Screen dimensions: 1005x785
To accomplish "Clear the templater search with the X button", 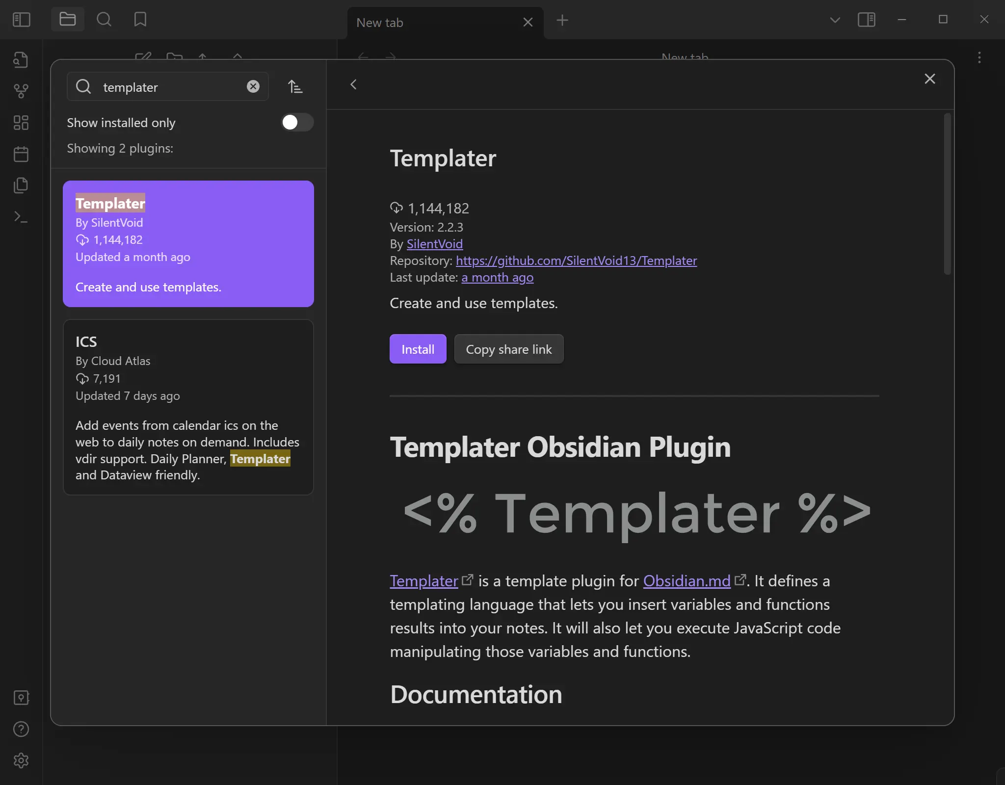I will [253, 86].
